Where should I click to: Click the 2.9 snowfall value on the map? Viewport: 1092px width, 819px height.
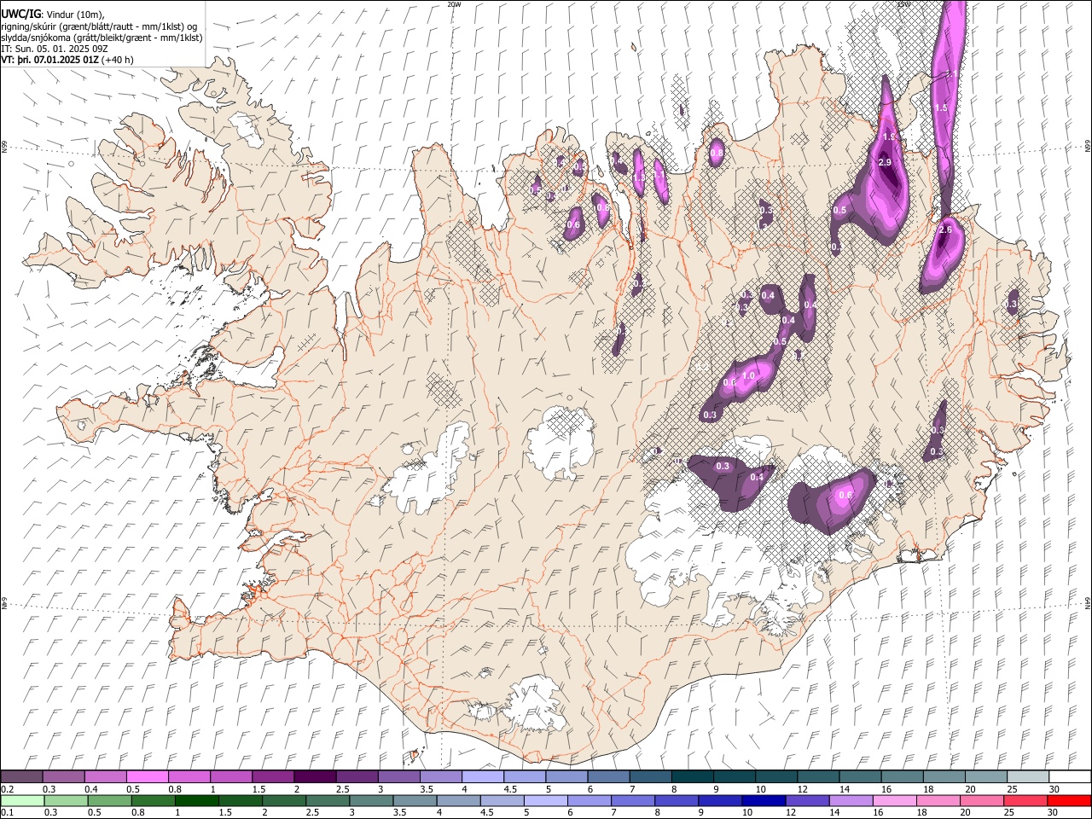click(x=885, y=162)
